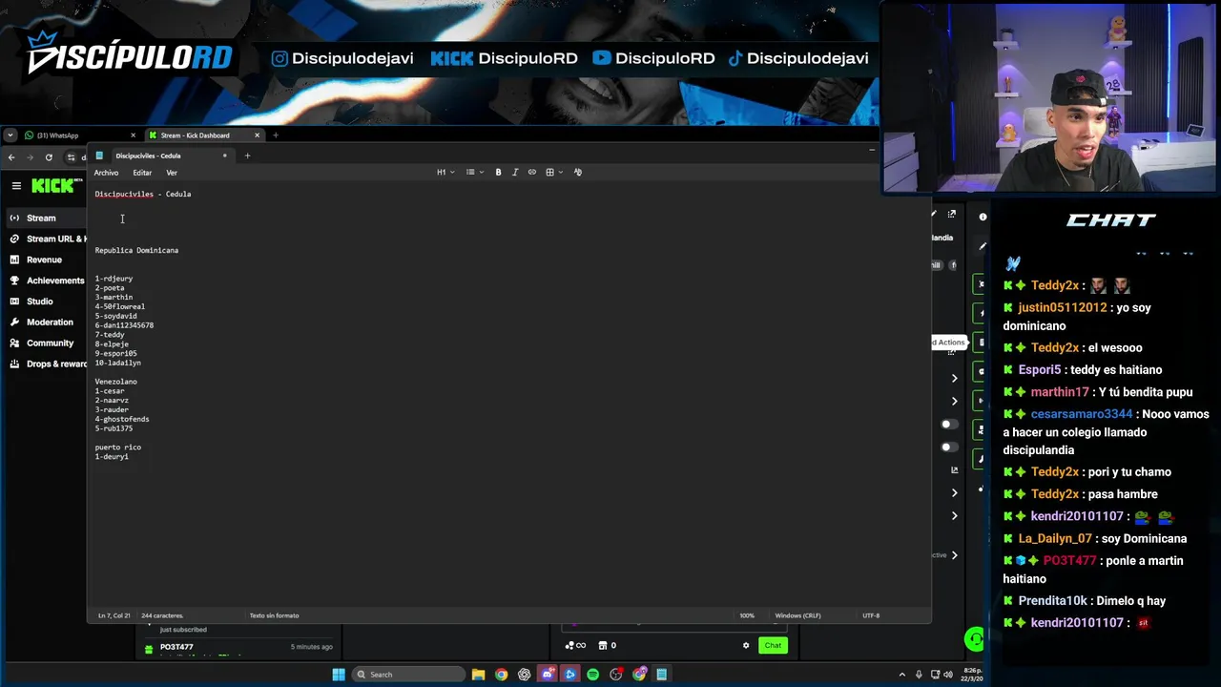
Task: Open the Editar menu in Notepad
Action: click(x=142, y=173)
